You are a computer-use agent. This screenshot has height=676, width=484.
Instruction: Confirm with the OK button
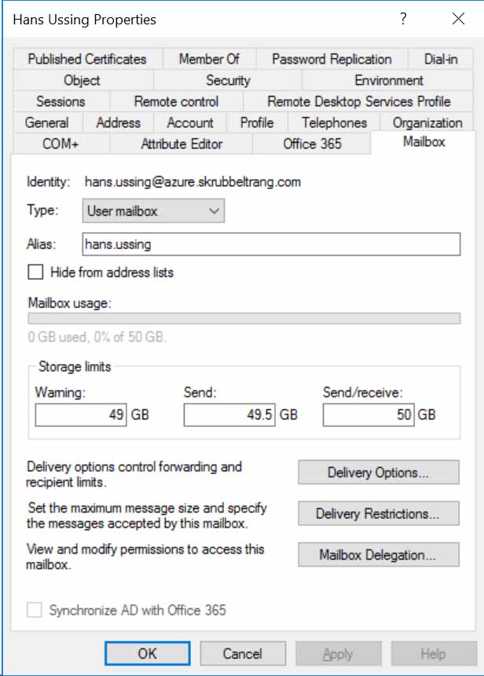click(x=147, y=653)
